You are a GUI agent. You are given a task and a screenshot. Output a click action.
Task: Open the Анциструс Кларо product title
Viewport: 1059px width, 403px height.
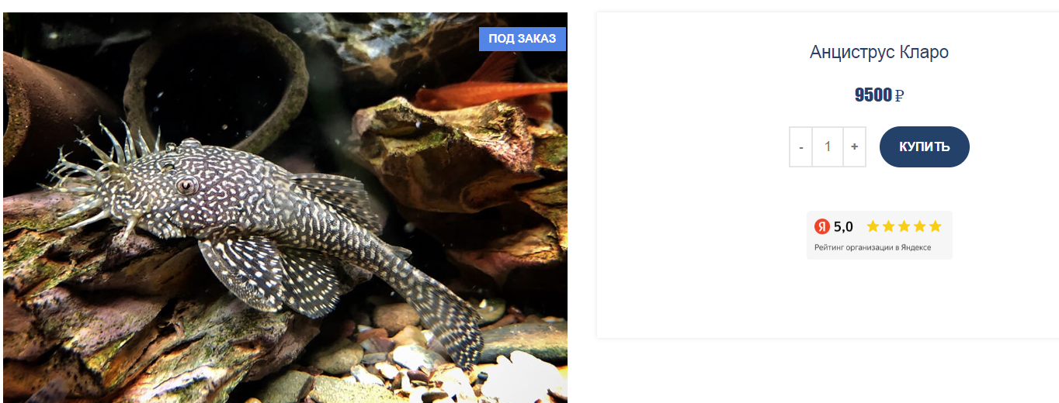pyautogui.click(x=879, y=53)
